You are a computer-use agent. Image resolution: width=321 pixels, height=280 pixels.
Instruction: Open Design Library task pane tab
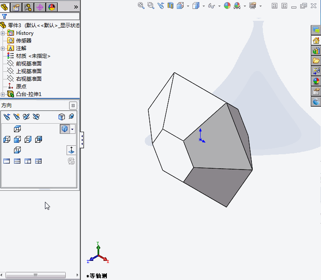pyautogui.click(x=316, y=51)
